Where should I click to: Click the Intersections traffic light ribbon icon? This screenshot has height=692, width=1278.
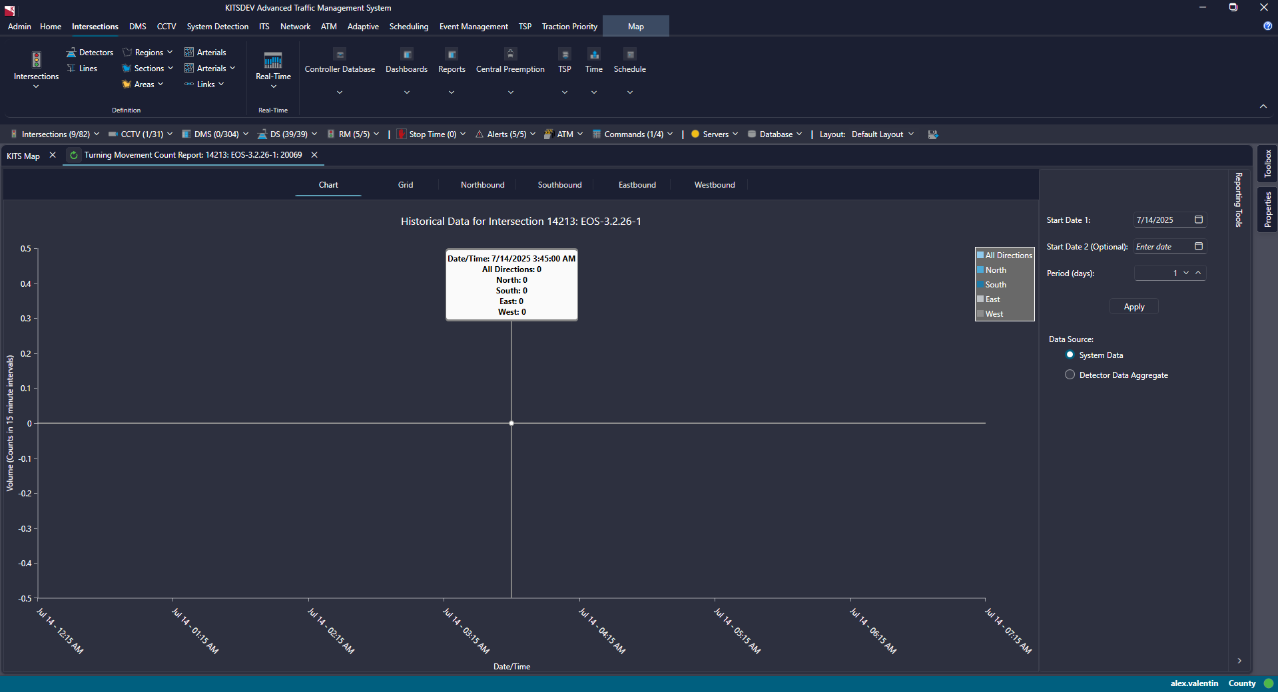(x=36, y=61)
